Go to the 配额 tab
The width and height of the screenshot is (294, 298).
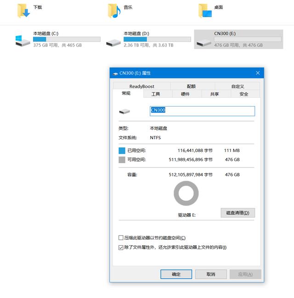[191, 86]
